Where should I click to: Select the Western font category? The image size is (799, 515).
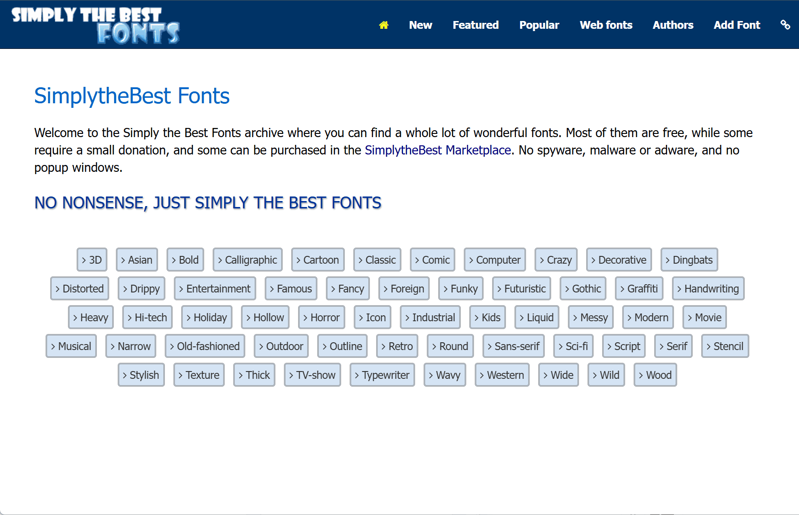[x=502, y=375]
